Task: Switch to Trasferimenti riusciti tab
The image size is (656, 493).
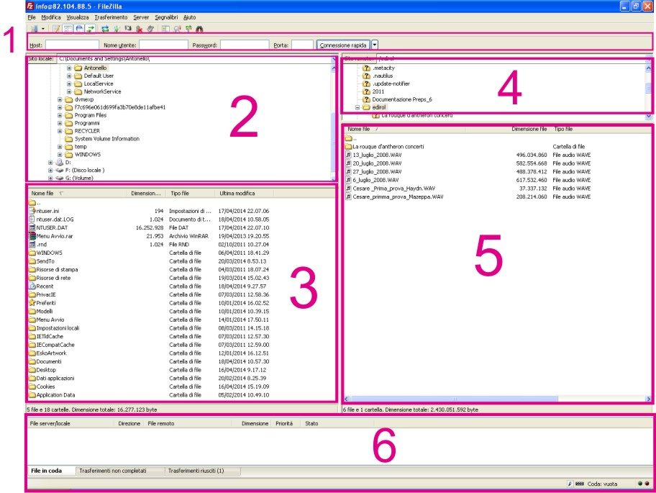Action: tap(195, 471)
